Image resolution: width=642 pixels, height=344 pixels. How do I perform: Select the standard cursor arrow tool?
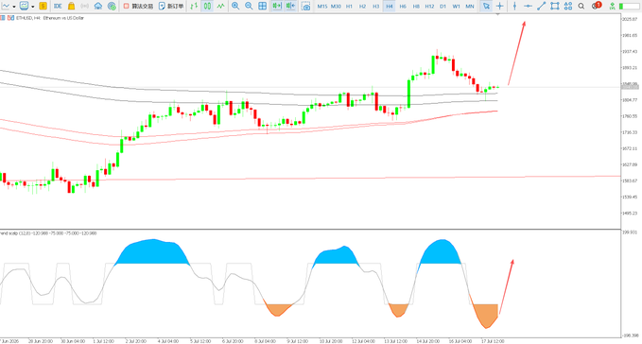tap(486, 6)
